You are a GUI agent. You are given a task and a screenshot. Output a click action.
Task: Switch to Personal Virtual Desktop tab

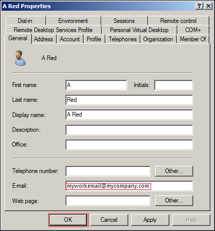pyautogui.click(x=139, y=30)
